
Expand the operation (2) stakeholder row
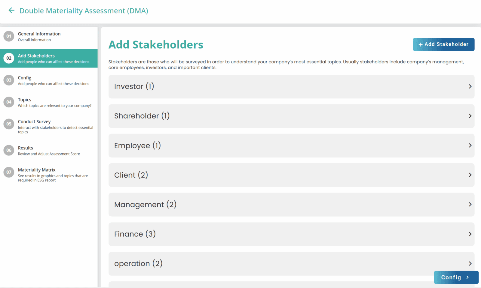pos(291,264)
